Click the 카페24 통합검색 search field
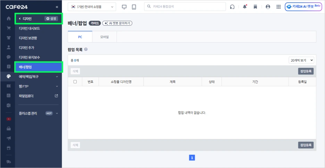Viewport: 325px width, 168px height. pos(185,7)
